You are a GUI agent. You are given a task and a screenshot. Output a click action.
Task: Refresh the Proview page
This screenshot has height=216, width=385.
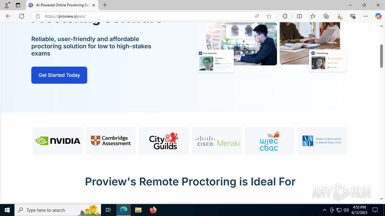(x=22, y=16)
